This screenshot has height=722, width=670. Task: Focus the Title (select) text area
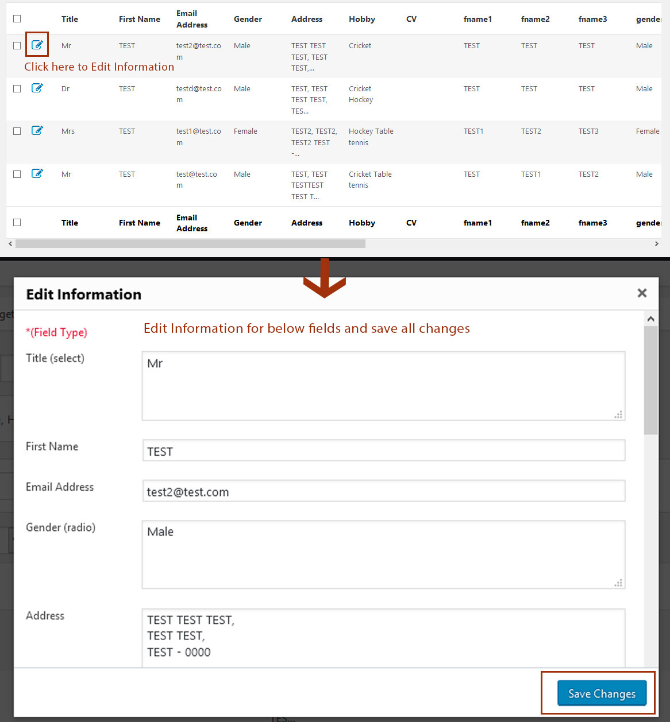click(383, 386)
